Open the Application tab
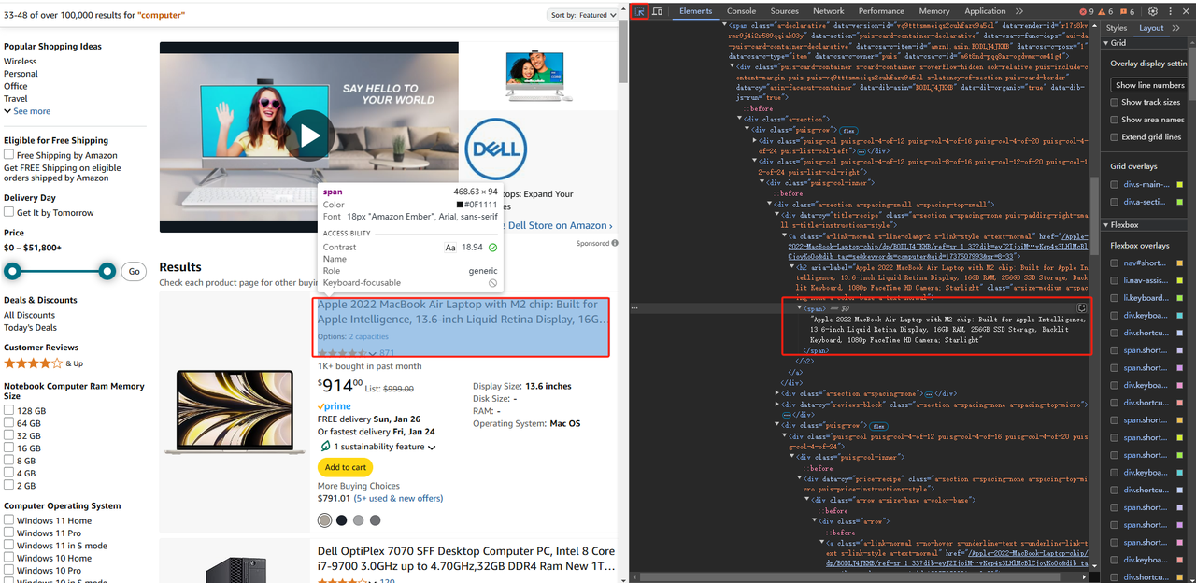The width and height of the screenshot is (1196, 583). point(985,11)
